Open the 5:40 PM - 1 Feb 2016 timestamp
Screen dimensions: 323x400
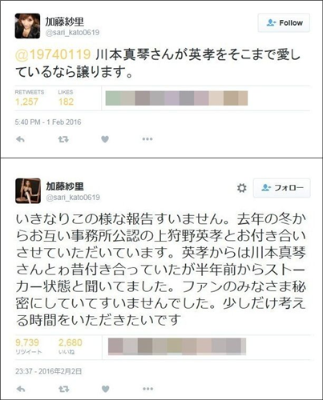[x=48, y=122]
